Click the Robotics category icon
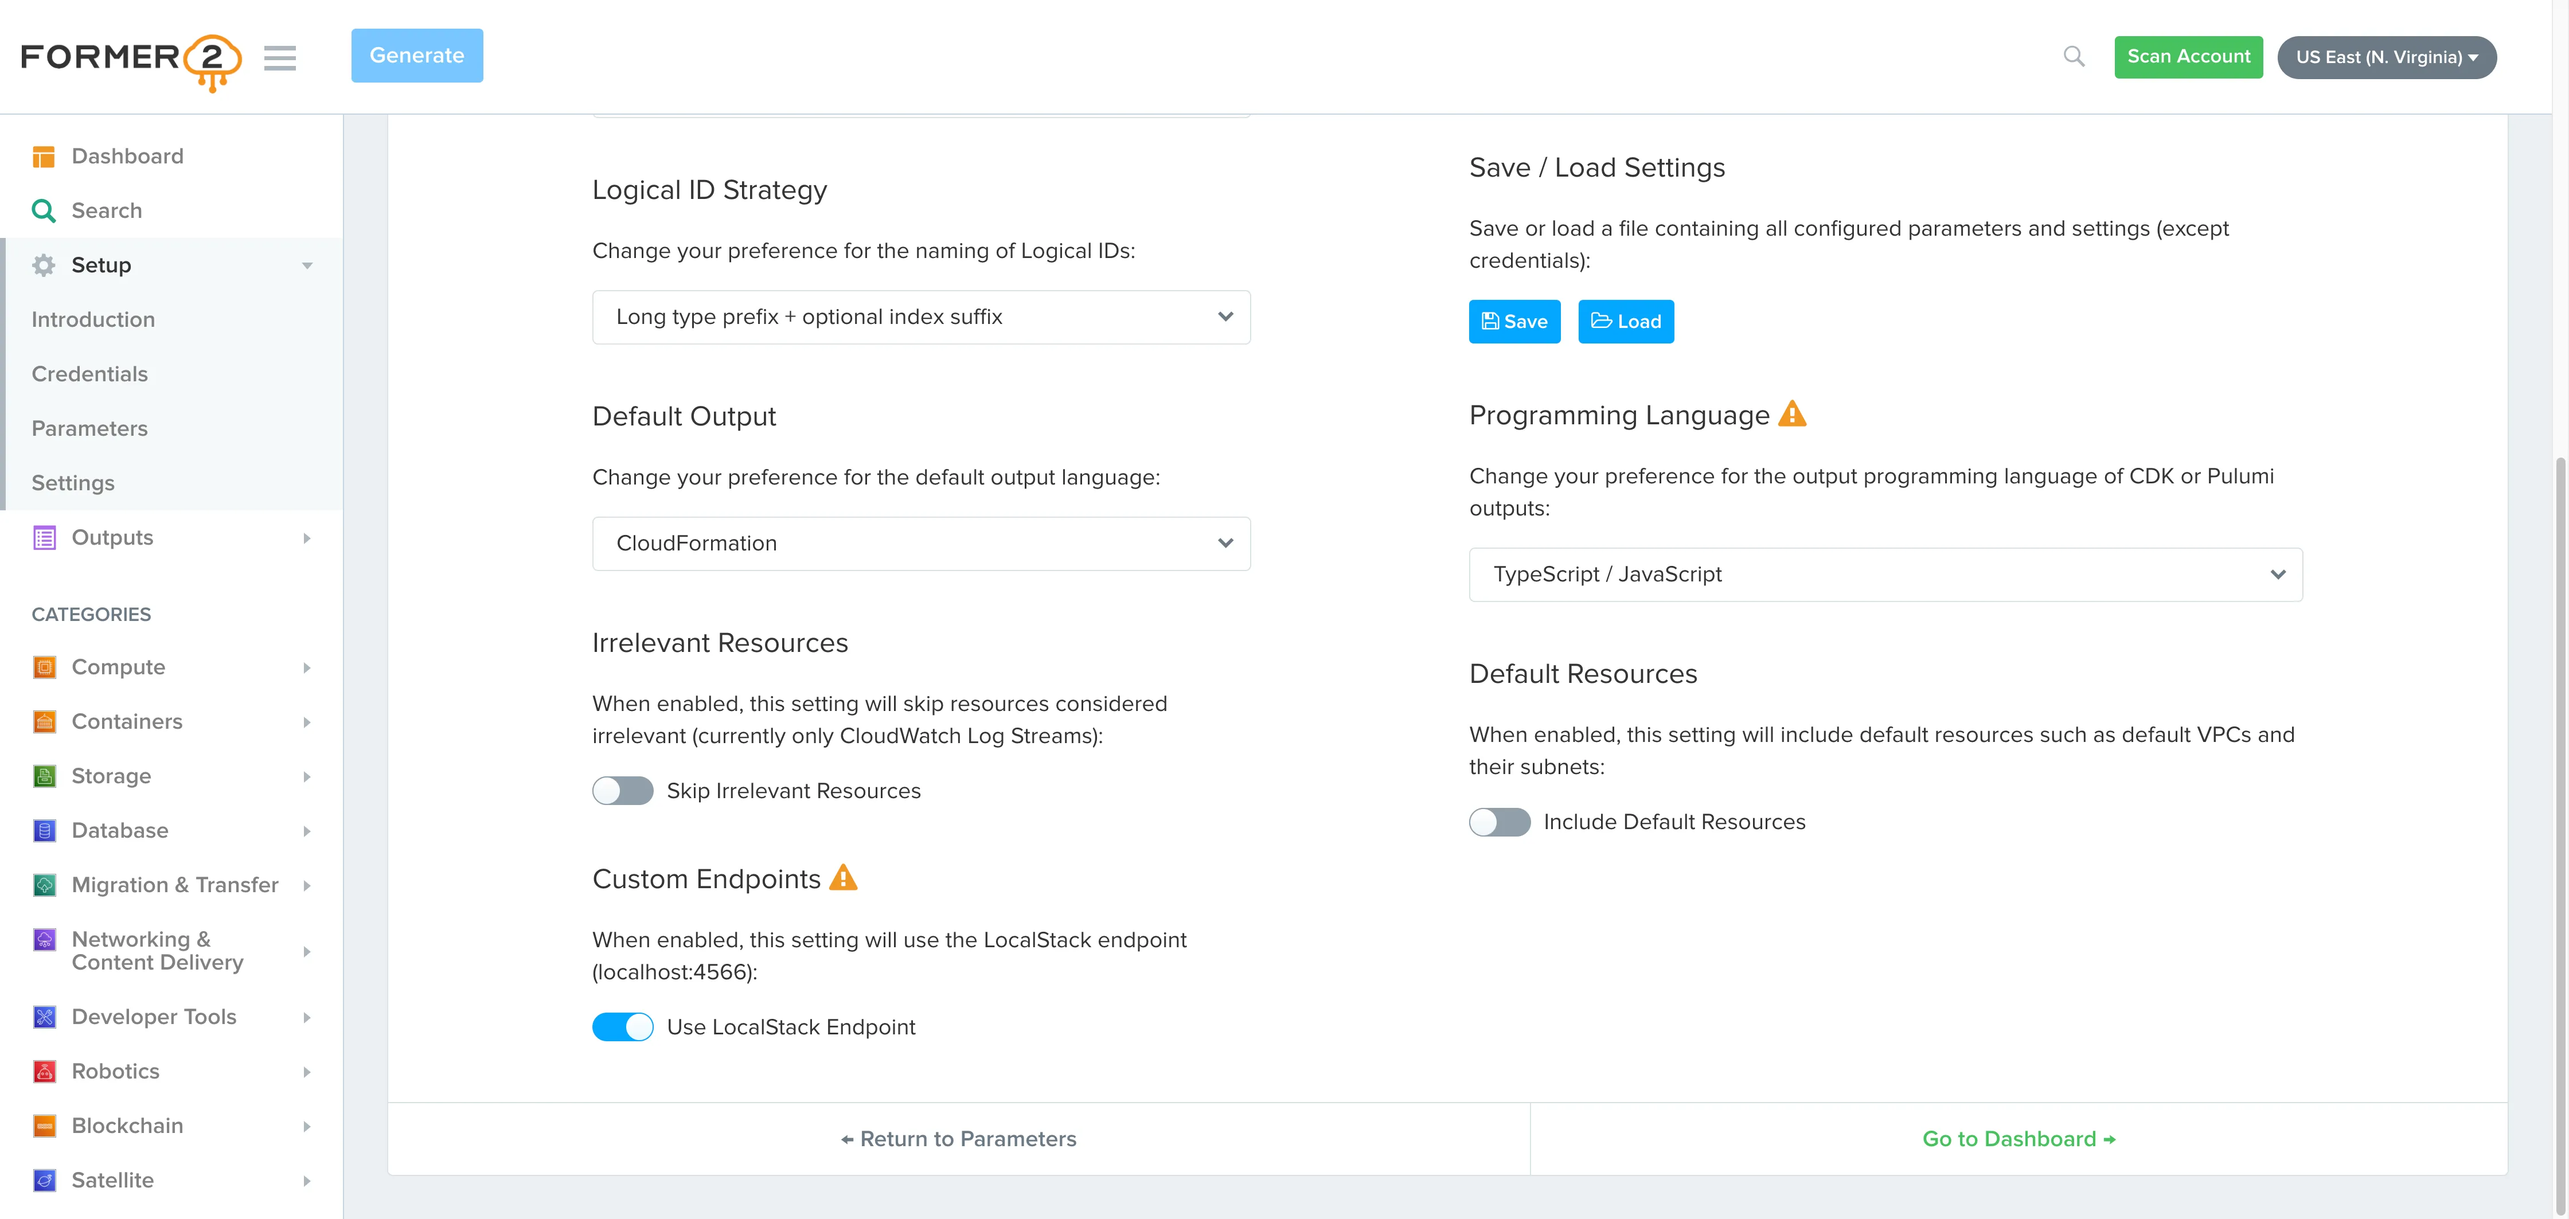 pyautogui.click(x=44, y=1070)
